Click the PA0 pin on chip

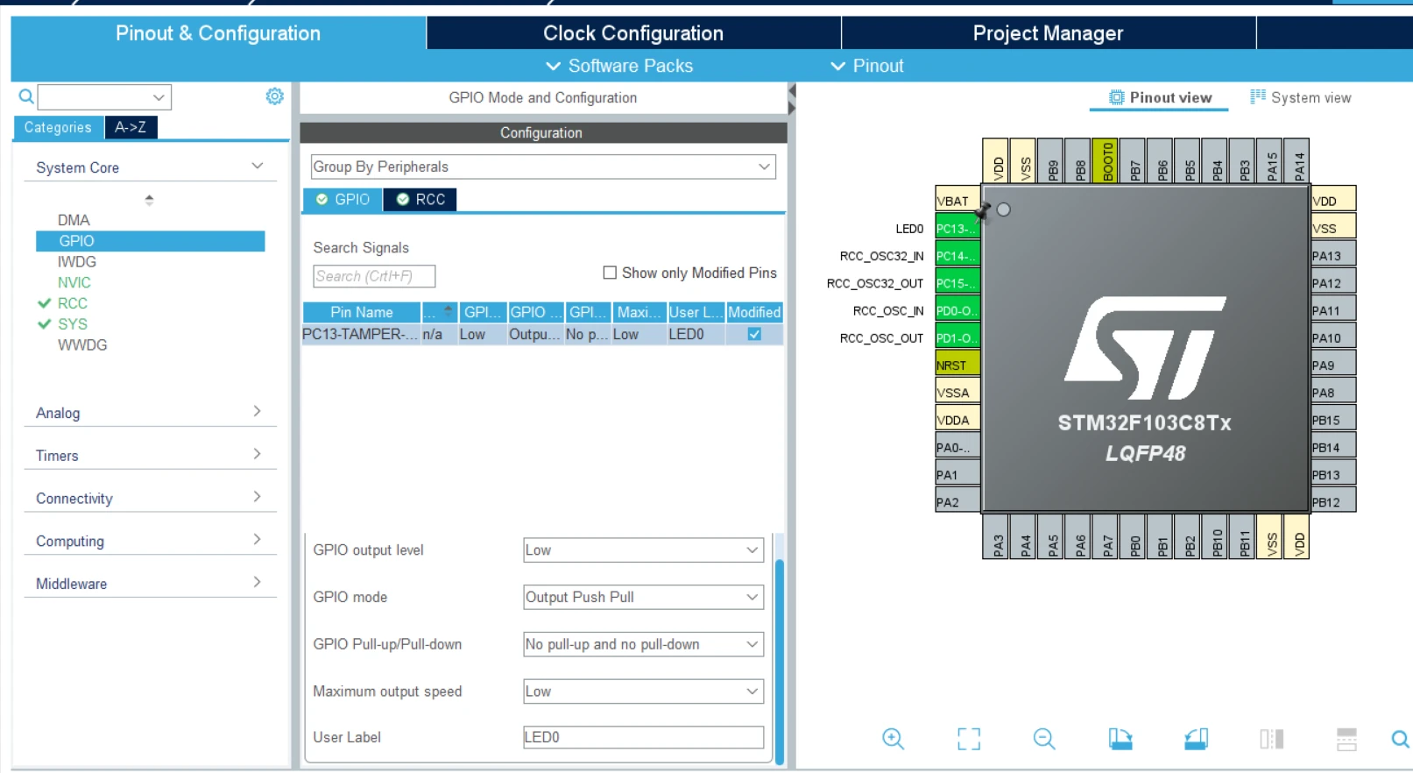[x=957, y=447]
